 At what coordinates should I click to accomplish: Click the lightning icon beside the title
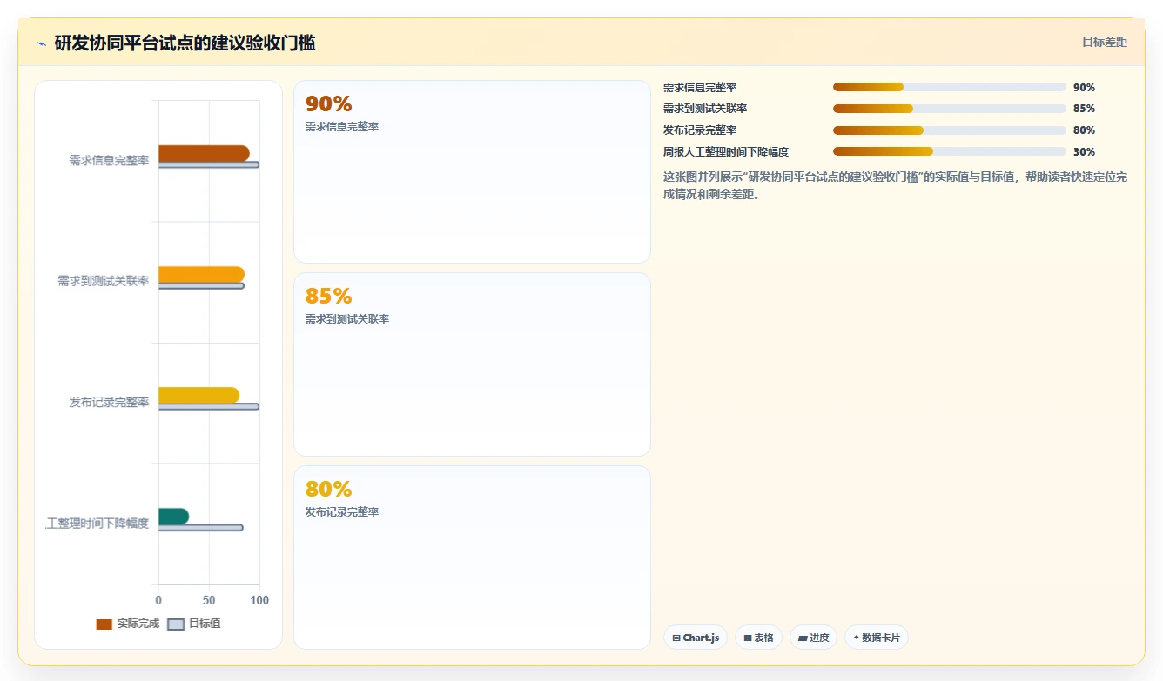41,43
